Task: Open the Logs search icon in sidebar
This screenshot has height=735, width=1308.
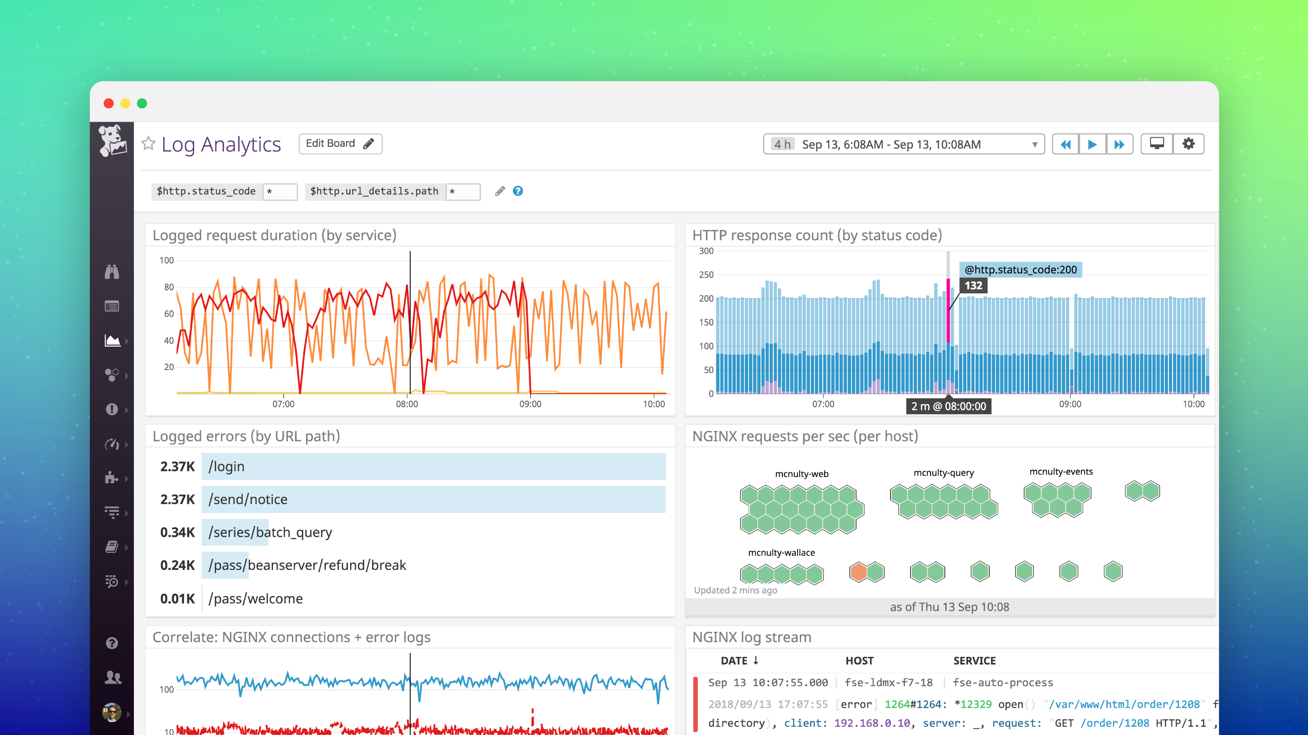Action: (113, 581)
